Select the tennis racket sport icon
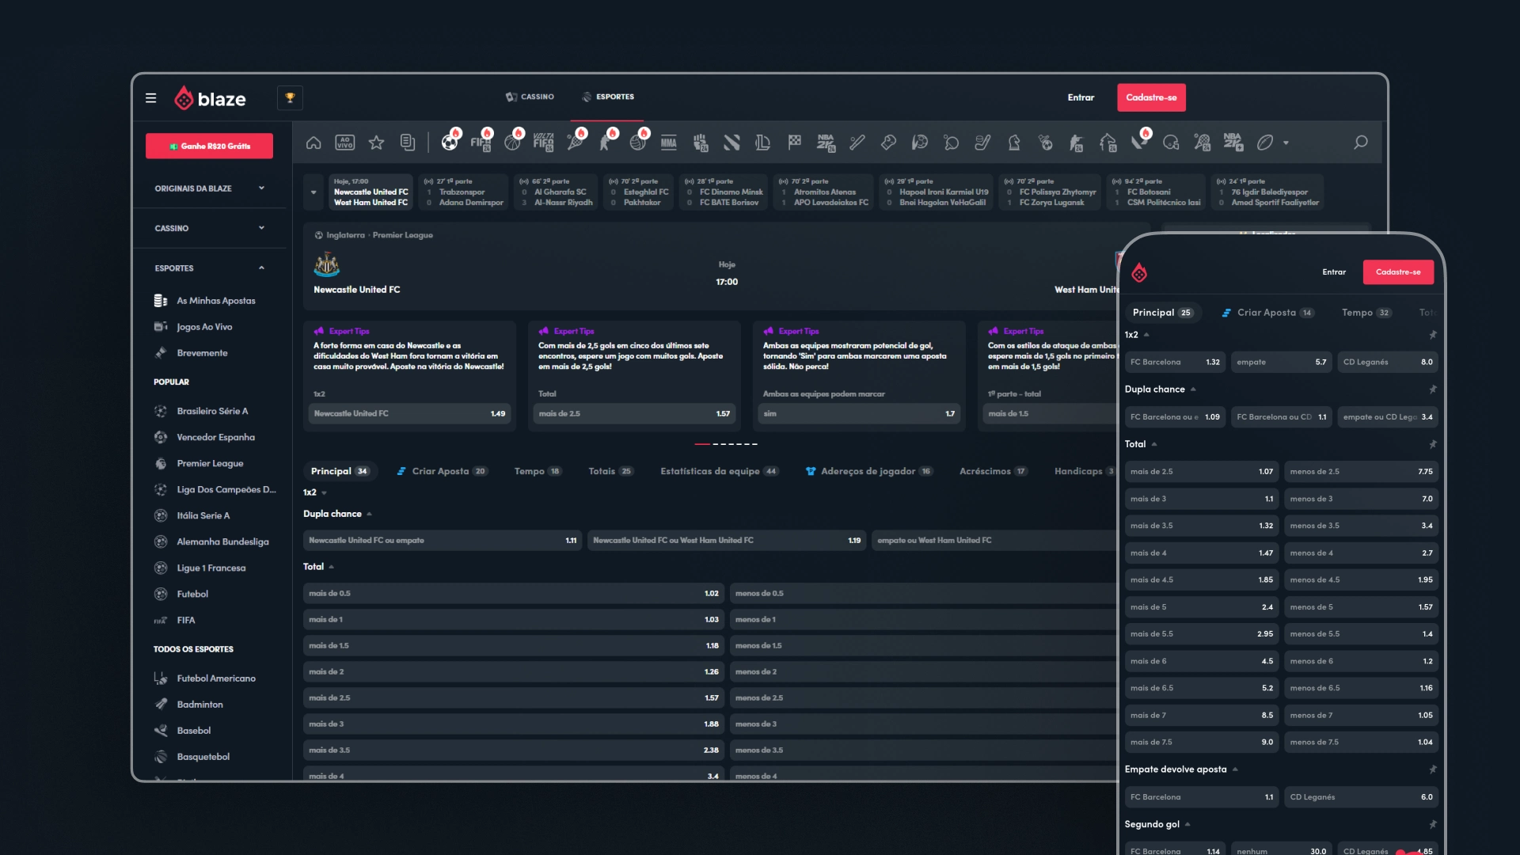This screenshot has height=855, width=1520. (574, 142)
